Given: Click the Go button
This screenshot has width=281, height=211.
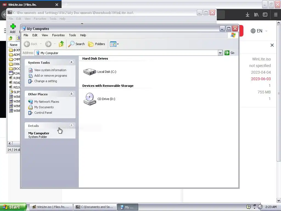Looking at the screenshot, I should click(229, 53).
